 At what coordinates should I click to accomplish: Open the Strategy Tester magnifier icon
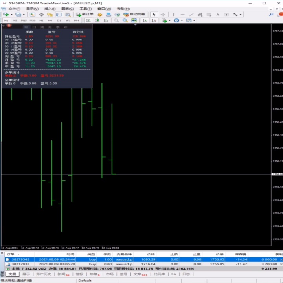point(68,15)
